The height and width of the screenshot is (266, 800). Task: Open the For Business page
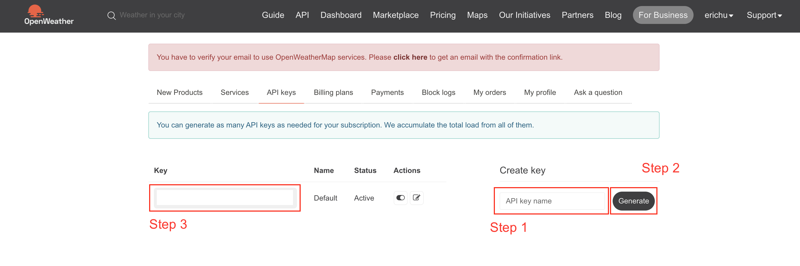[x=663, y=15]
